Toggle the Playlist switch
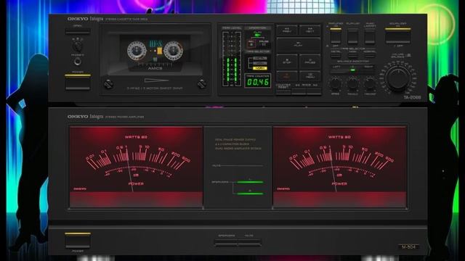The image size is (465, 261). [353, 36]
